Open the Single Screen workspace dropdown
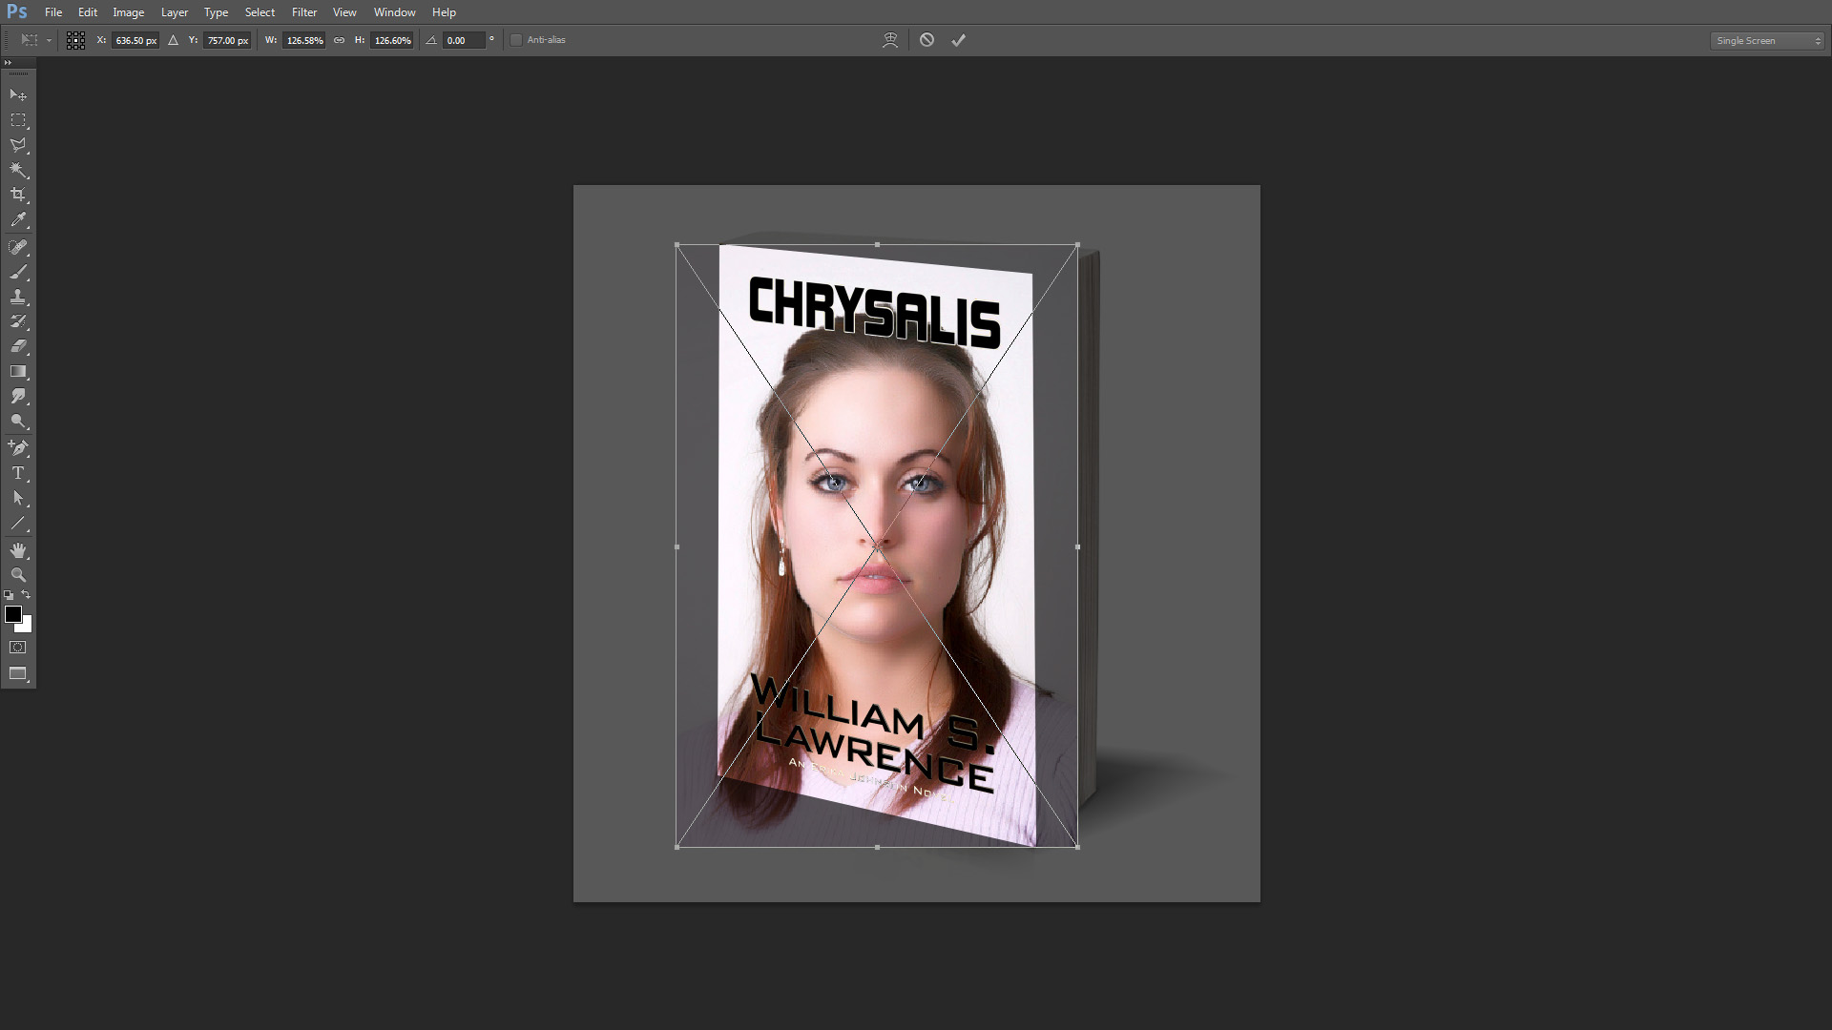 (1767, 40)
